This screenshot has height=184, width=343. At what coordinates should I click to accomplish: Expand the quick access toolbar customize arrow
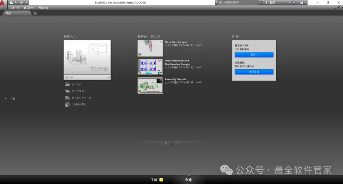pos(26,3)
